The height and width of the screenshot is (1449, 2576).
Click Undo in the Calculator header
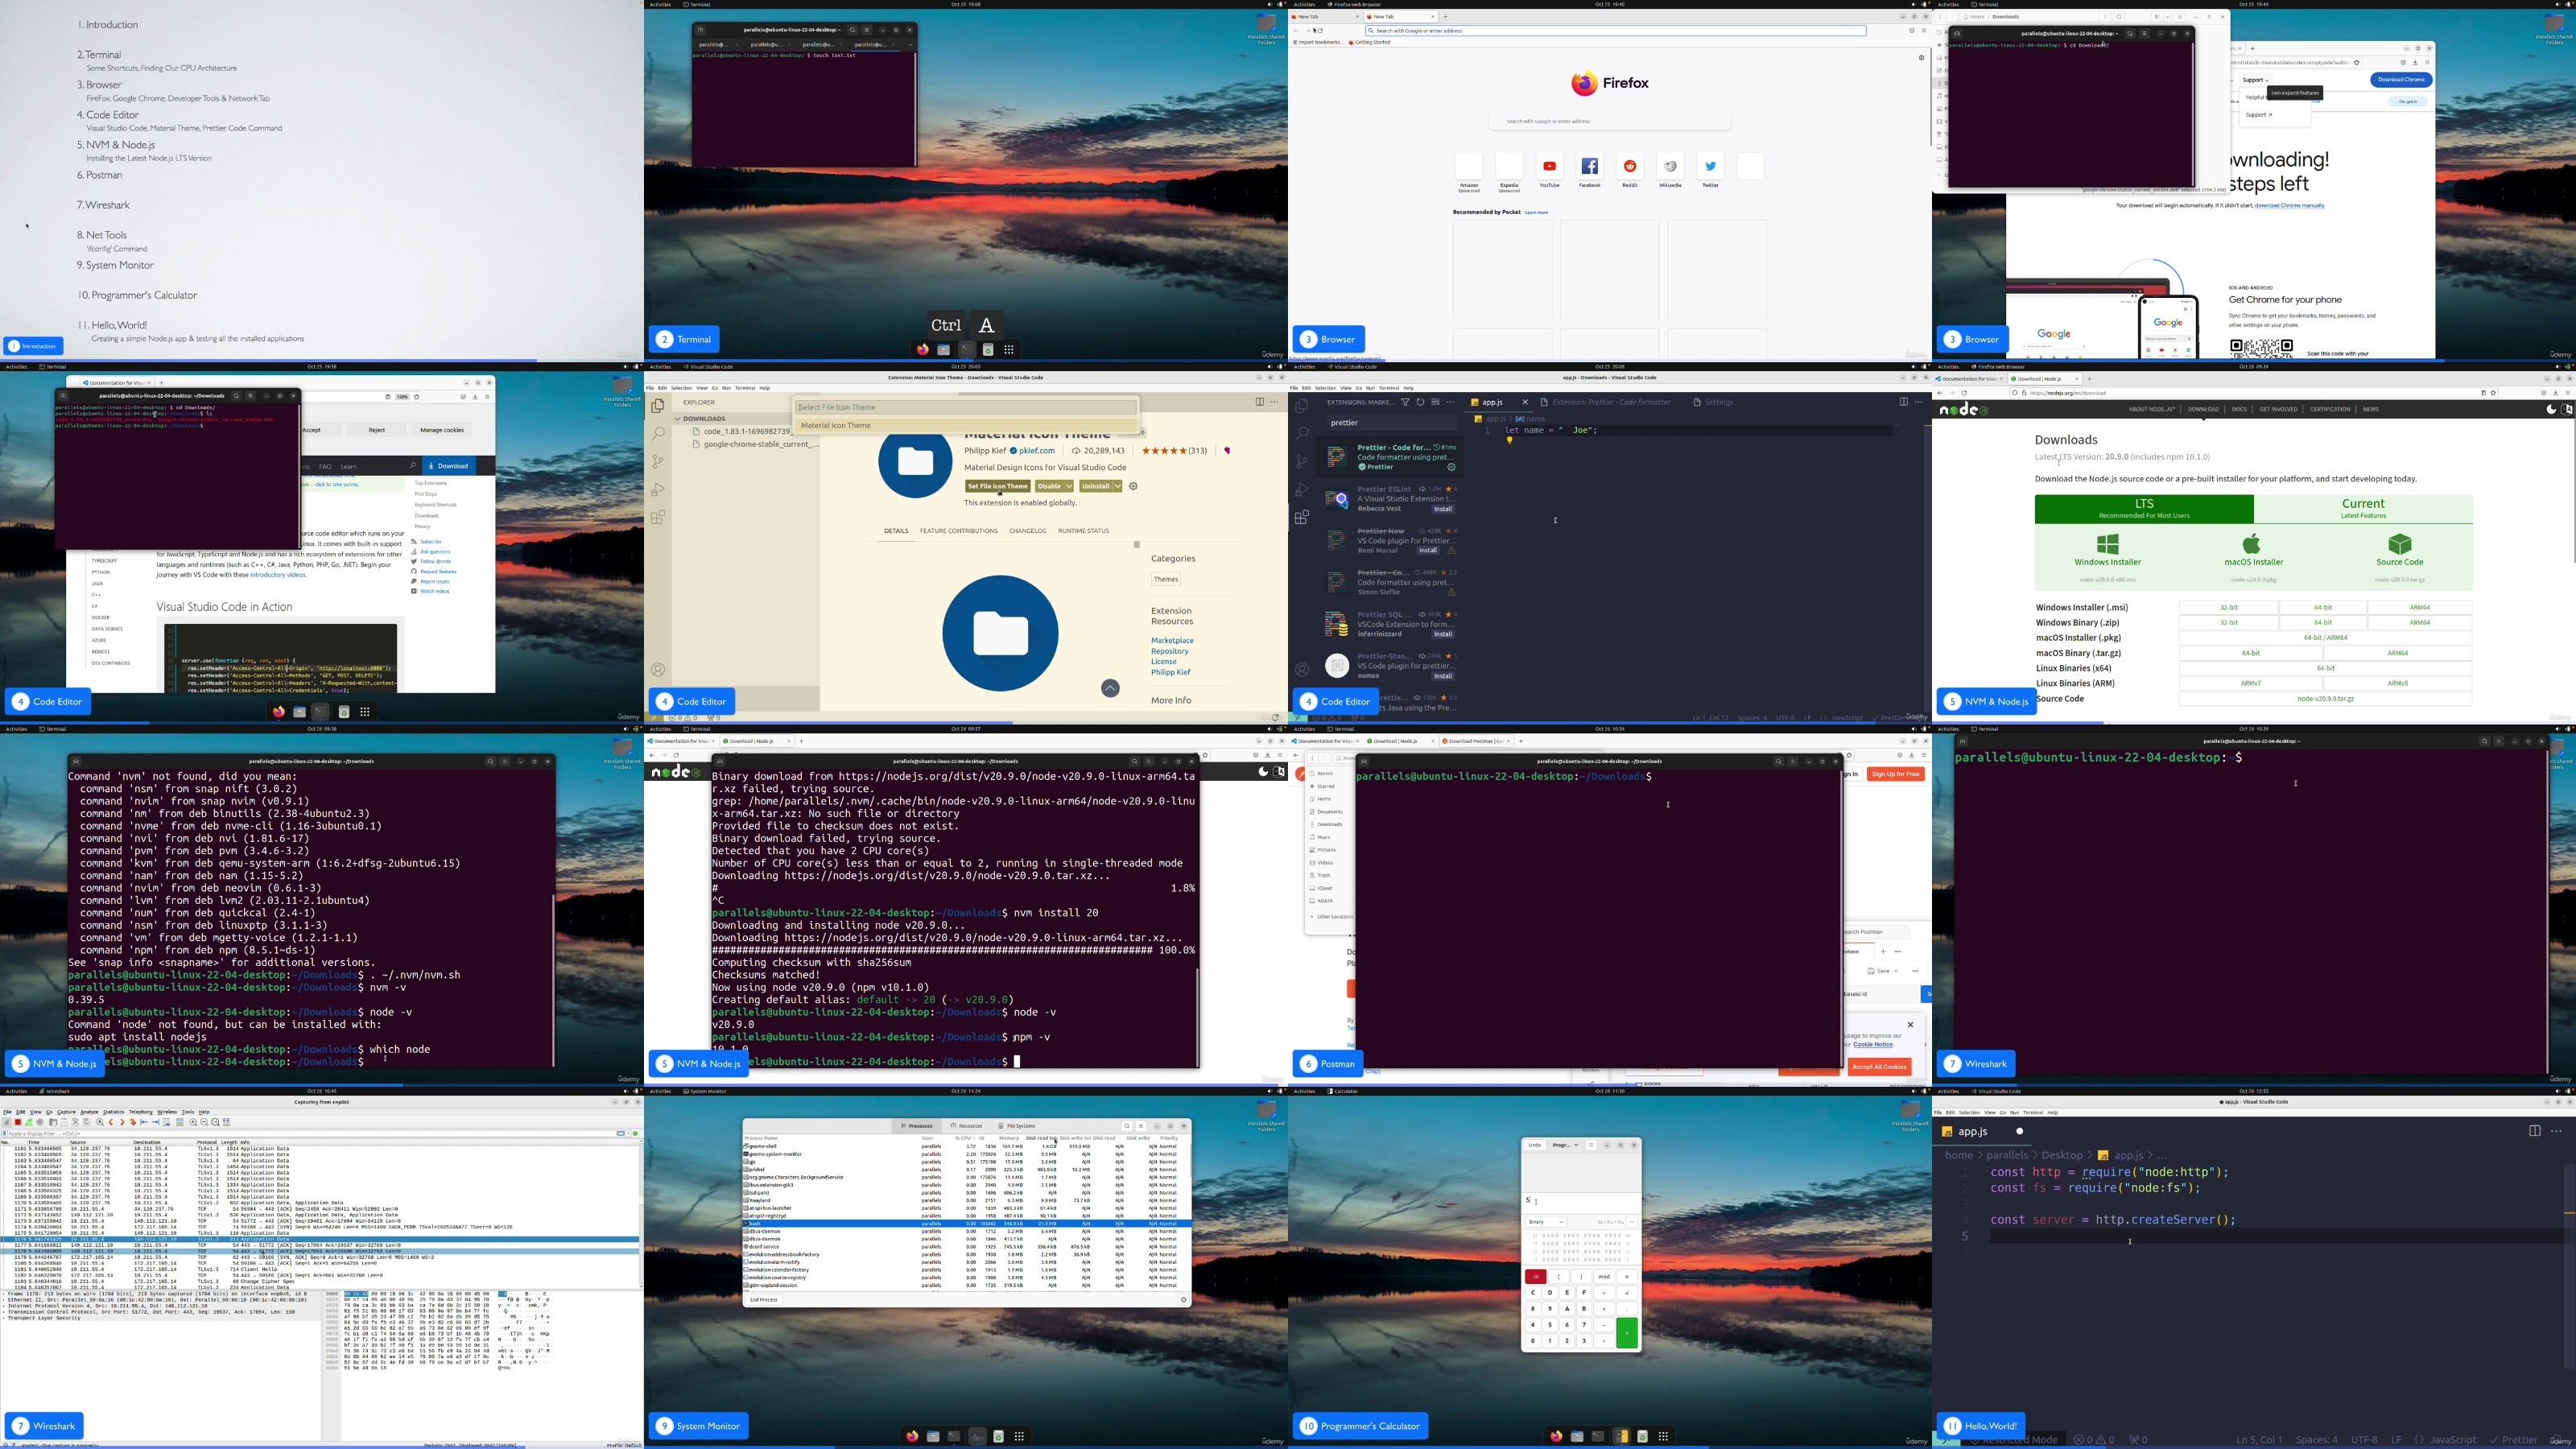coord(1535,1145)
